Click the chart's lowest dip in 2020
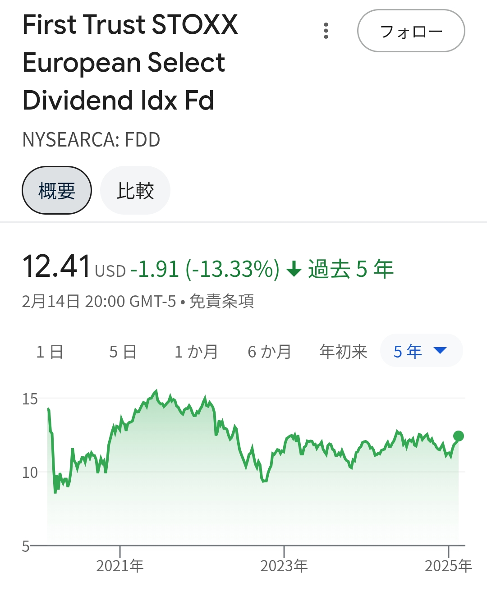487x592 pixels. [55, 492]
